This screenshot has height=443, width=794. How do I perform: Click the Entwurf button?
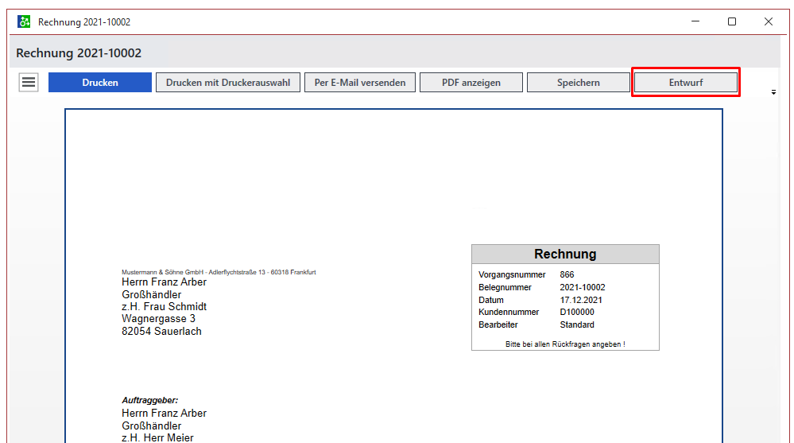coord(686,82)
